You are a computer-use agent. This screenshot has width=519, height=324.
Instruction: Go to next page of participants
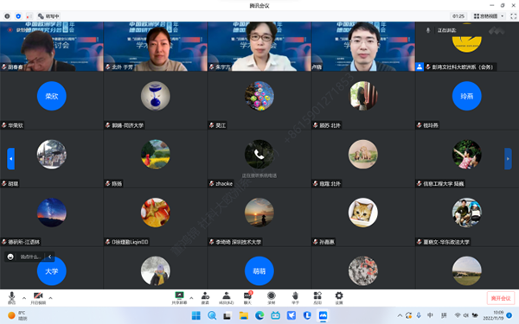click(x=508, y=159)
